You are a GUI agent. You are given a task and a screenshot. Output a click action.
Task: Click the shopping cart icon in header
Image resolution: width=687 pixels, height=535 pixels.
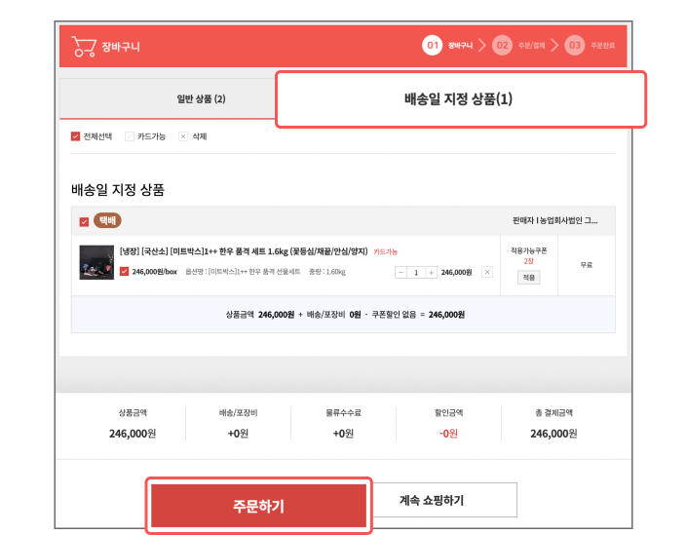tap(84, 47)
